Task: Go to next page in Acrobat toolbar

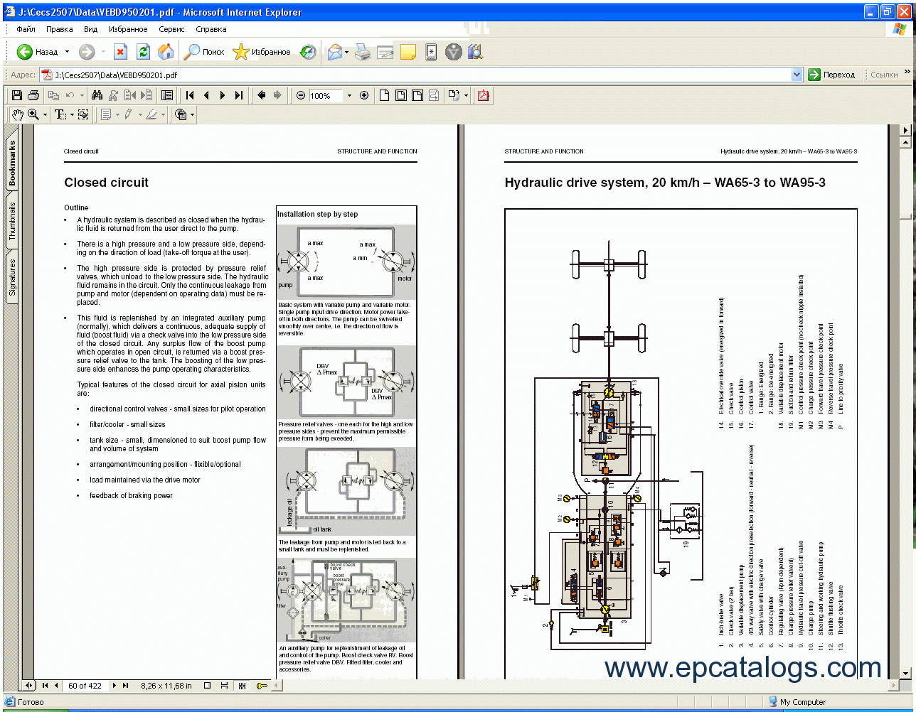Action: [x=223, y=95]
